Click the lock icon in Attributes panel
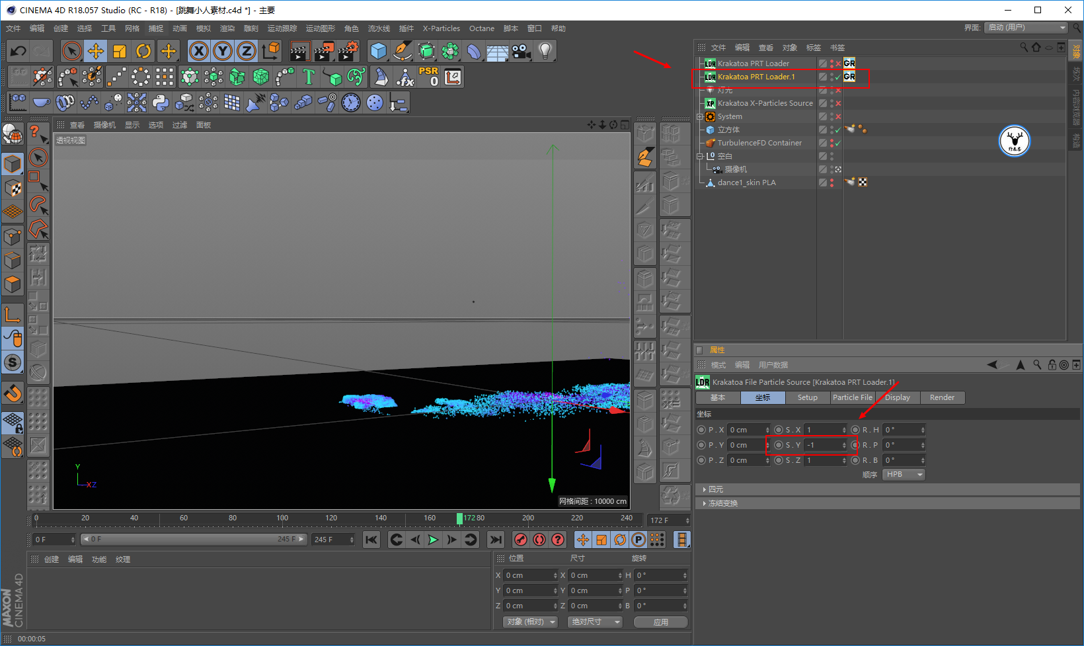The image size is (1084, 646). coord(1052,364)
